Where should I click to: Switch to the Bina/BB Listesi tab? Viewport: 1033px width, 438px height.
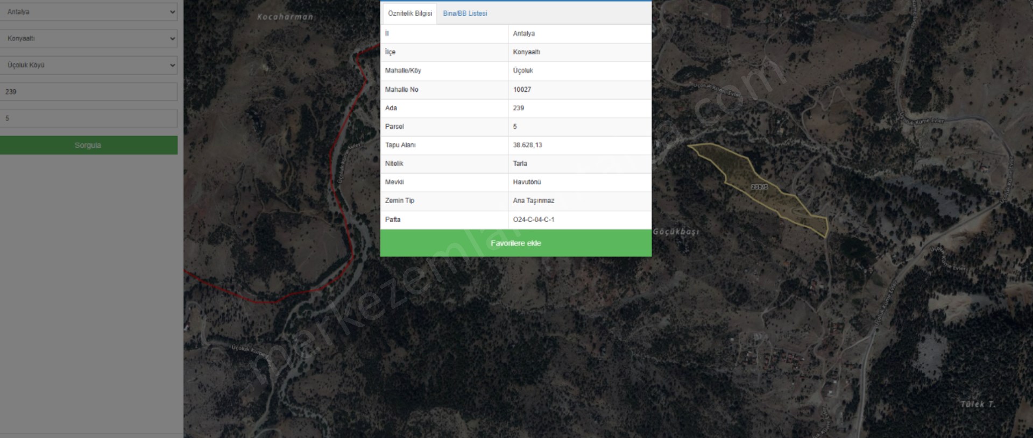pos(465,13)
